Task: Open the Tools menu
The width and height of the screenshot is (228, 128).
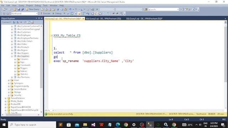Action: click(x=45, y=6)
